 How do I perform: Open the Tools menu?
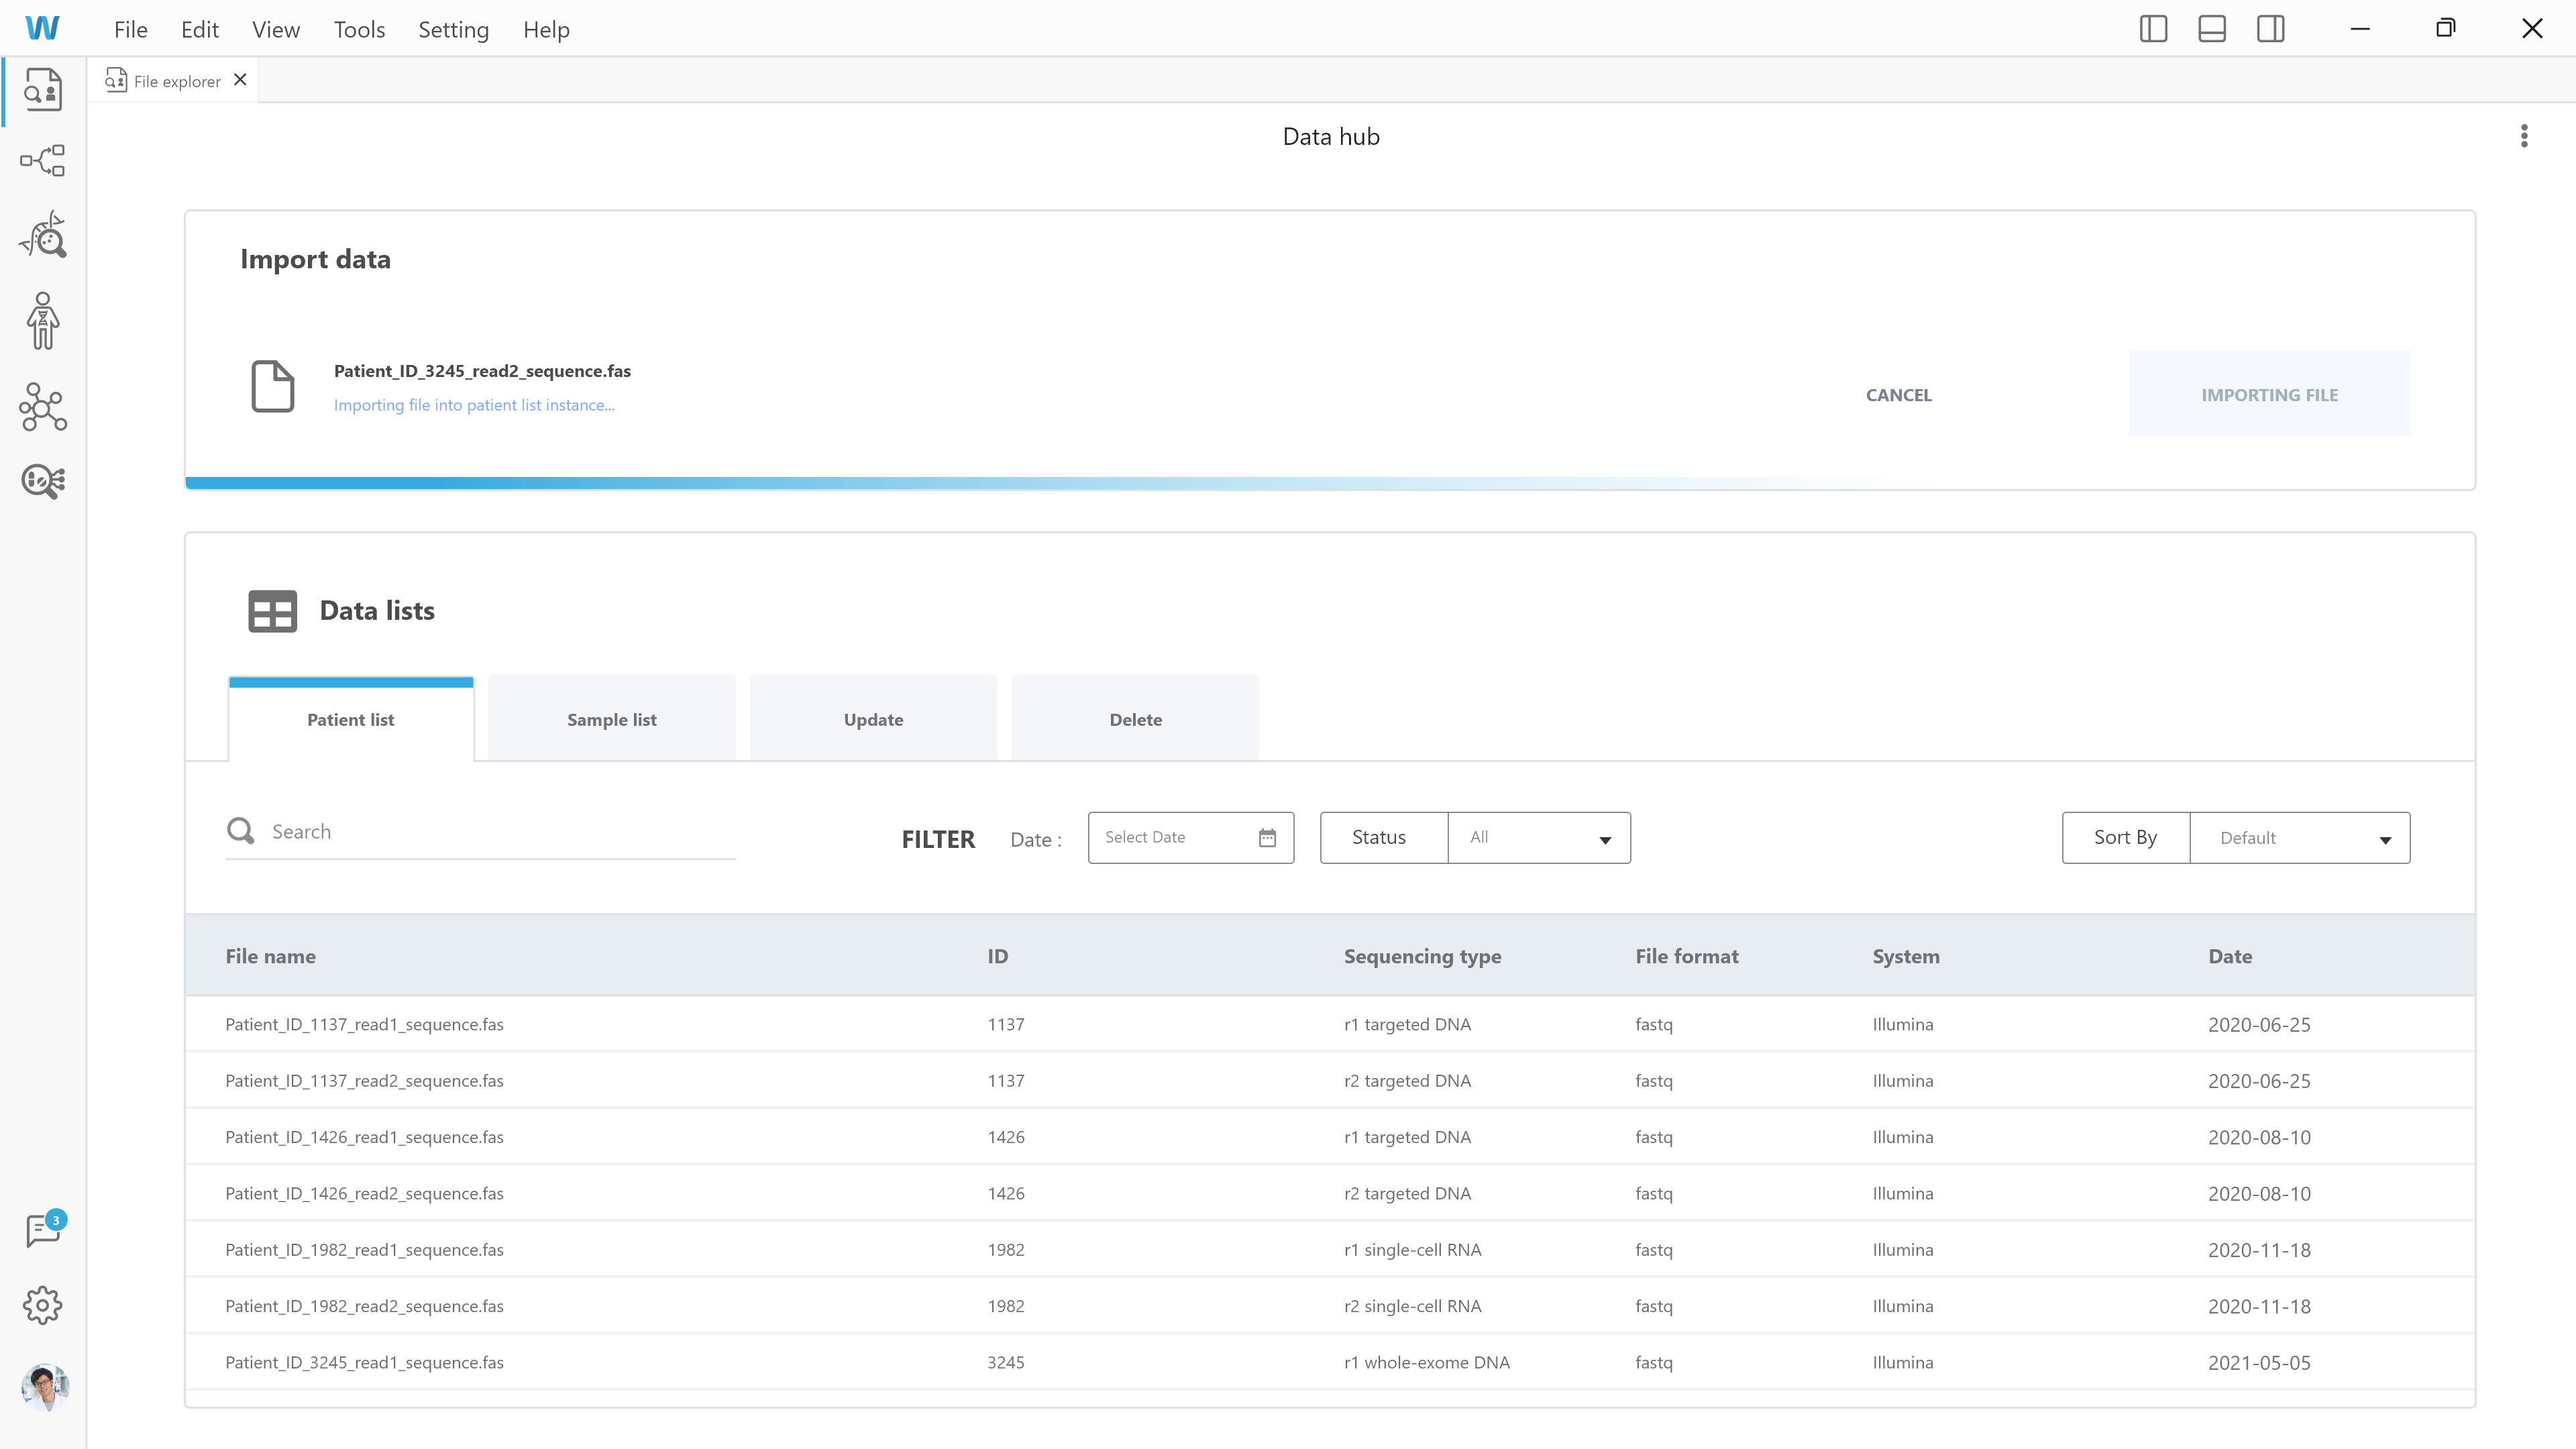click(359, 30)
